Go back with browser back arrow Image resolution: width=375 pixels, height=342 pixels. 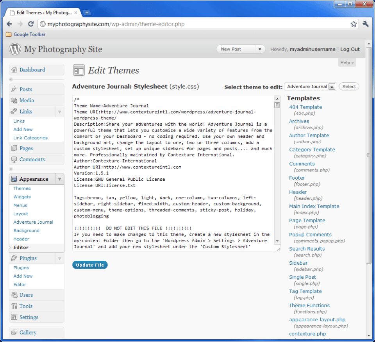coord(9,24)
